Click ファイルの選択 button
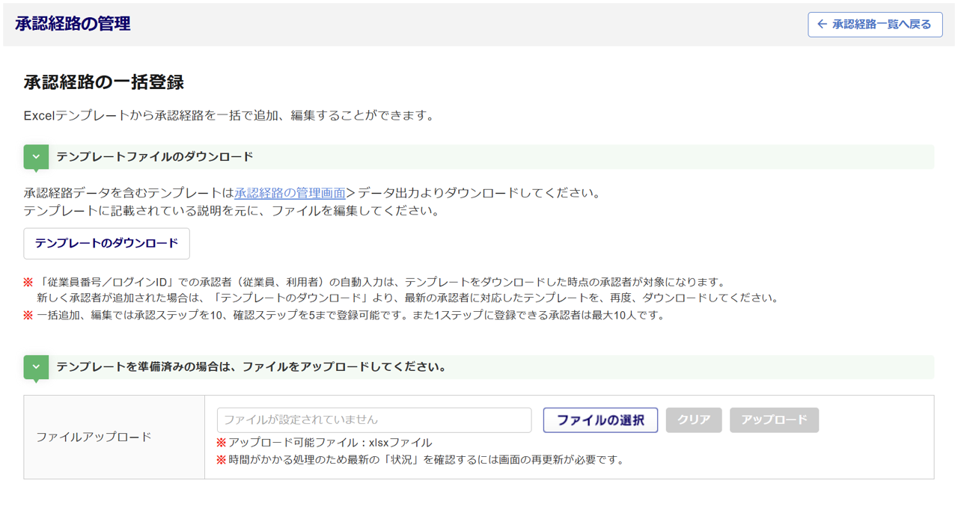This screenshot has height=516, width=958. (600, 420)
